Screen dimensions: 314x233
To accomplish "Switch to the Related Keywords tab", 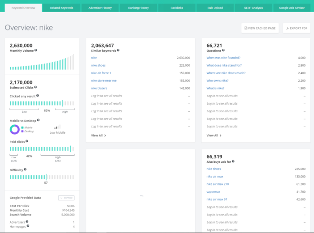I will 62,8.
